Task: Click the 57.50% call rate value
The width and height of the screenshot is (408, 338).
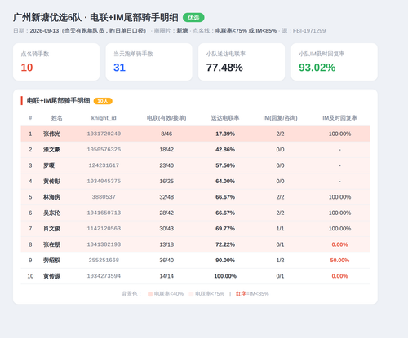Action: [225, 165]
